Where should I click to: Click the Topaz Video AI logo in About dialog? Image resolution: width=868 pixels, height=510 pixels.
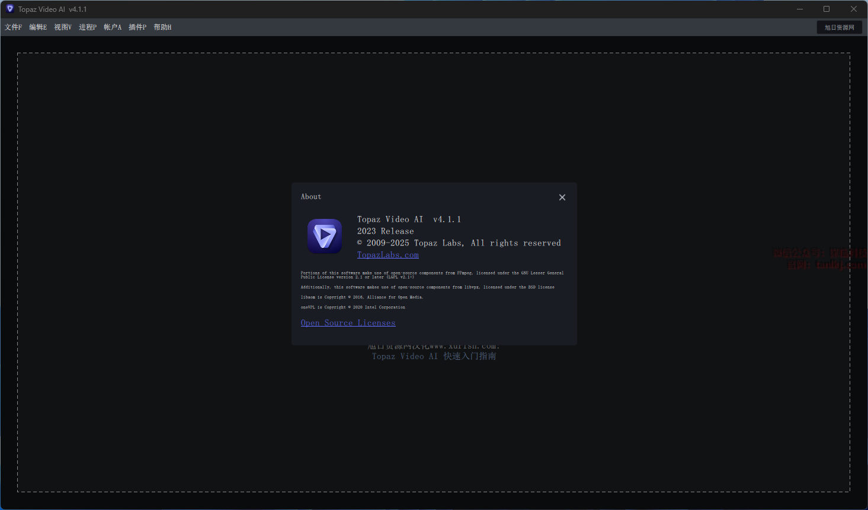pos(325,236)
